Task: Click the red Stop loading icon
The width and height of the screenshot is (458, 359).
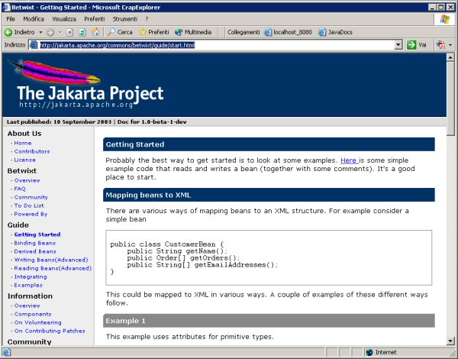Action: (69, 32)
